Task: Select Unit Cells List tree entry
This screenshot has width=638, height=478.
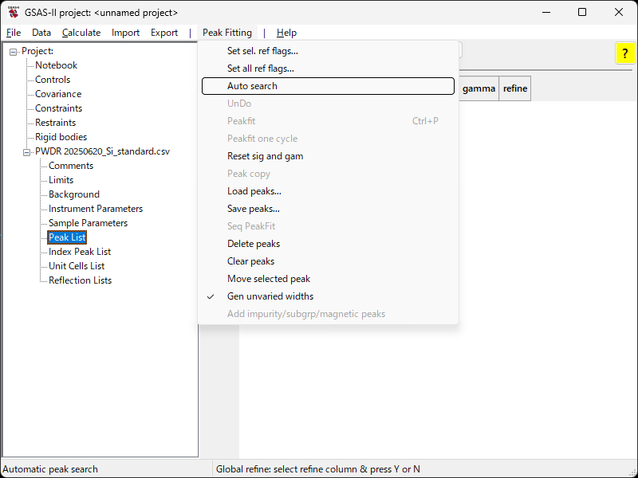Action: click(77, 266)
